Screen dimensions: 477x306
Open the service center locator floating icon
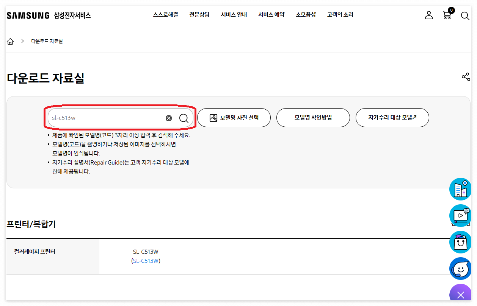point(460,189)
